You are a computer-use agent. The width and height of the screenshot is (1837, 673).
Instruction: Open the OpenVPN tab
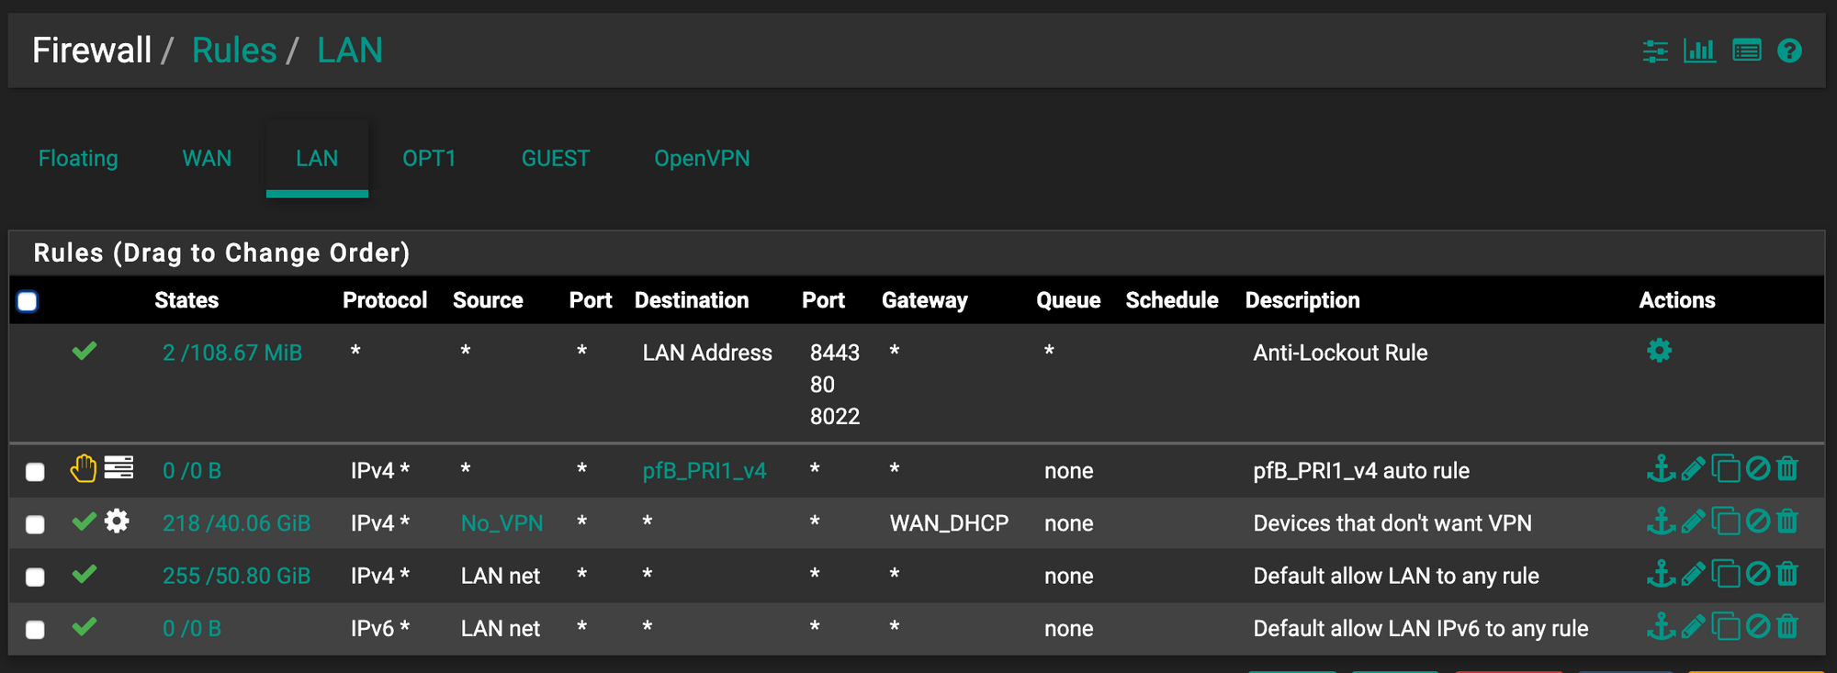702,159
